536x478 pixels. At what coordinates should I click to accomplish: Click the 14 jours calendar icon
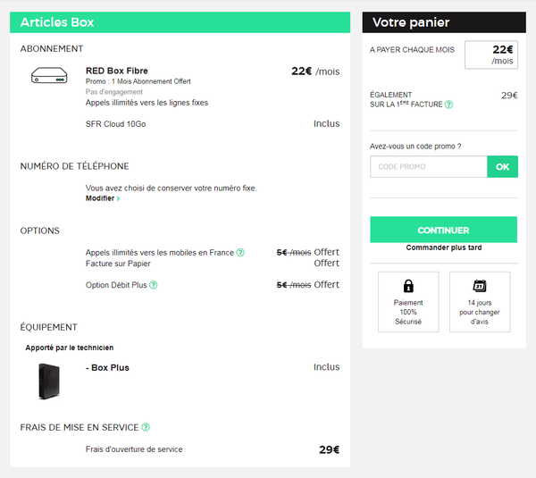[479, 286]
